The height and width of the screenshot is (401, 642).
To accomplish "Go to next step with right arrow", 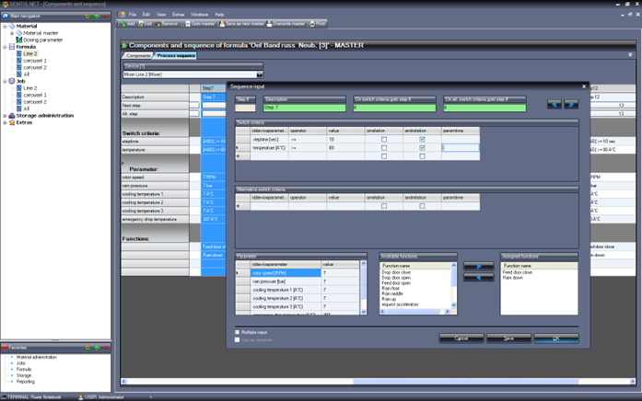I will point(571,105).
